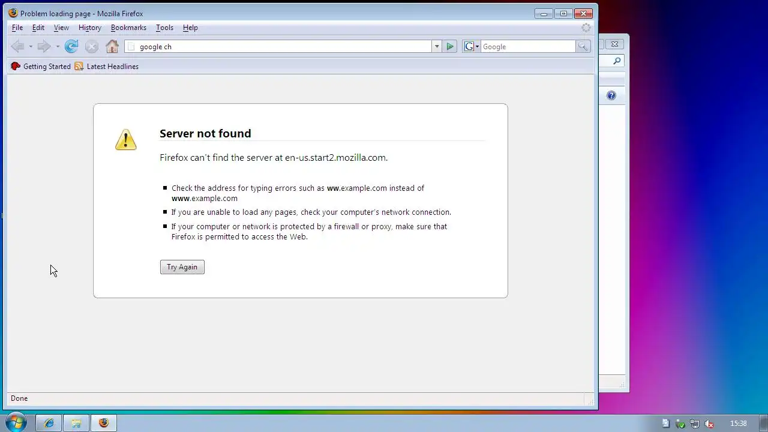Click the Firefox taskbar button
Viewport: 768px width, 432px height.
(104, 423)
